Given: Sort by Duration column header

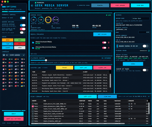Looking at the screenshot, I should click(x=82, y=101).
